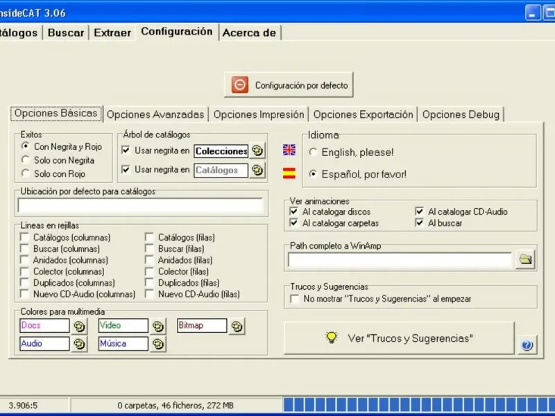Switch to Extraer main tab
Viewport: 555px width, 416px height.
112,33
